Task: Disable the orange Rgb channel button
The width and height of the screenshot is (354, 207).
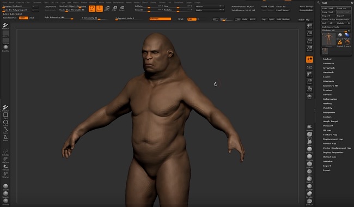Action: 192,19
